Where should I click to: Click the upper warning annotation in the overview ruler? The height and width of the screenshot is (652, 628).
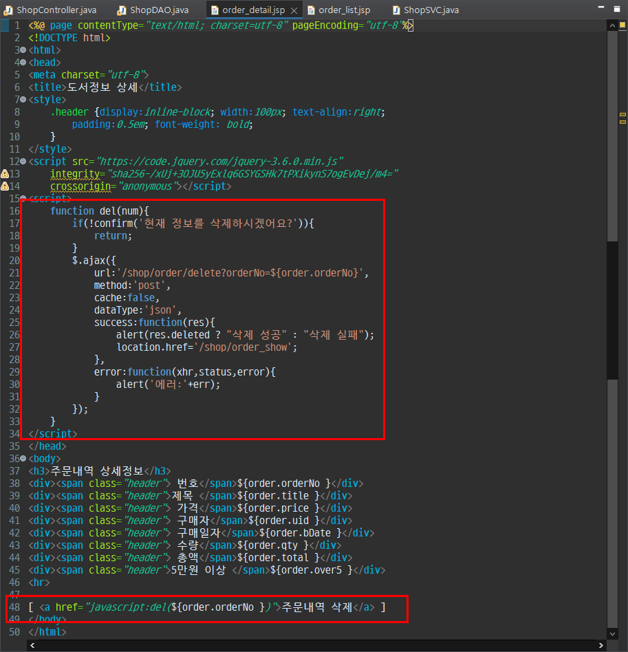click(622, 114)
